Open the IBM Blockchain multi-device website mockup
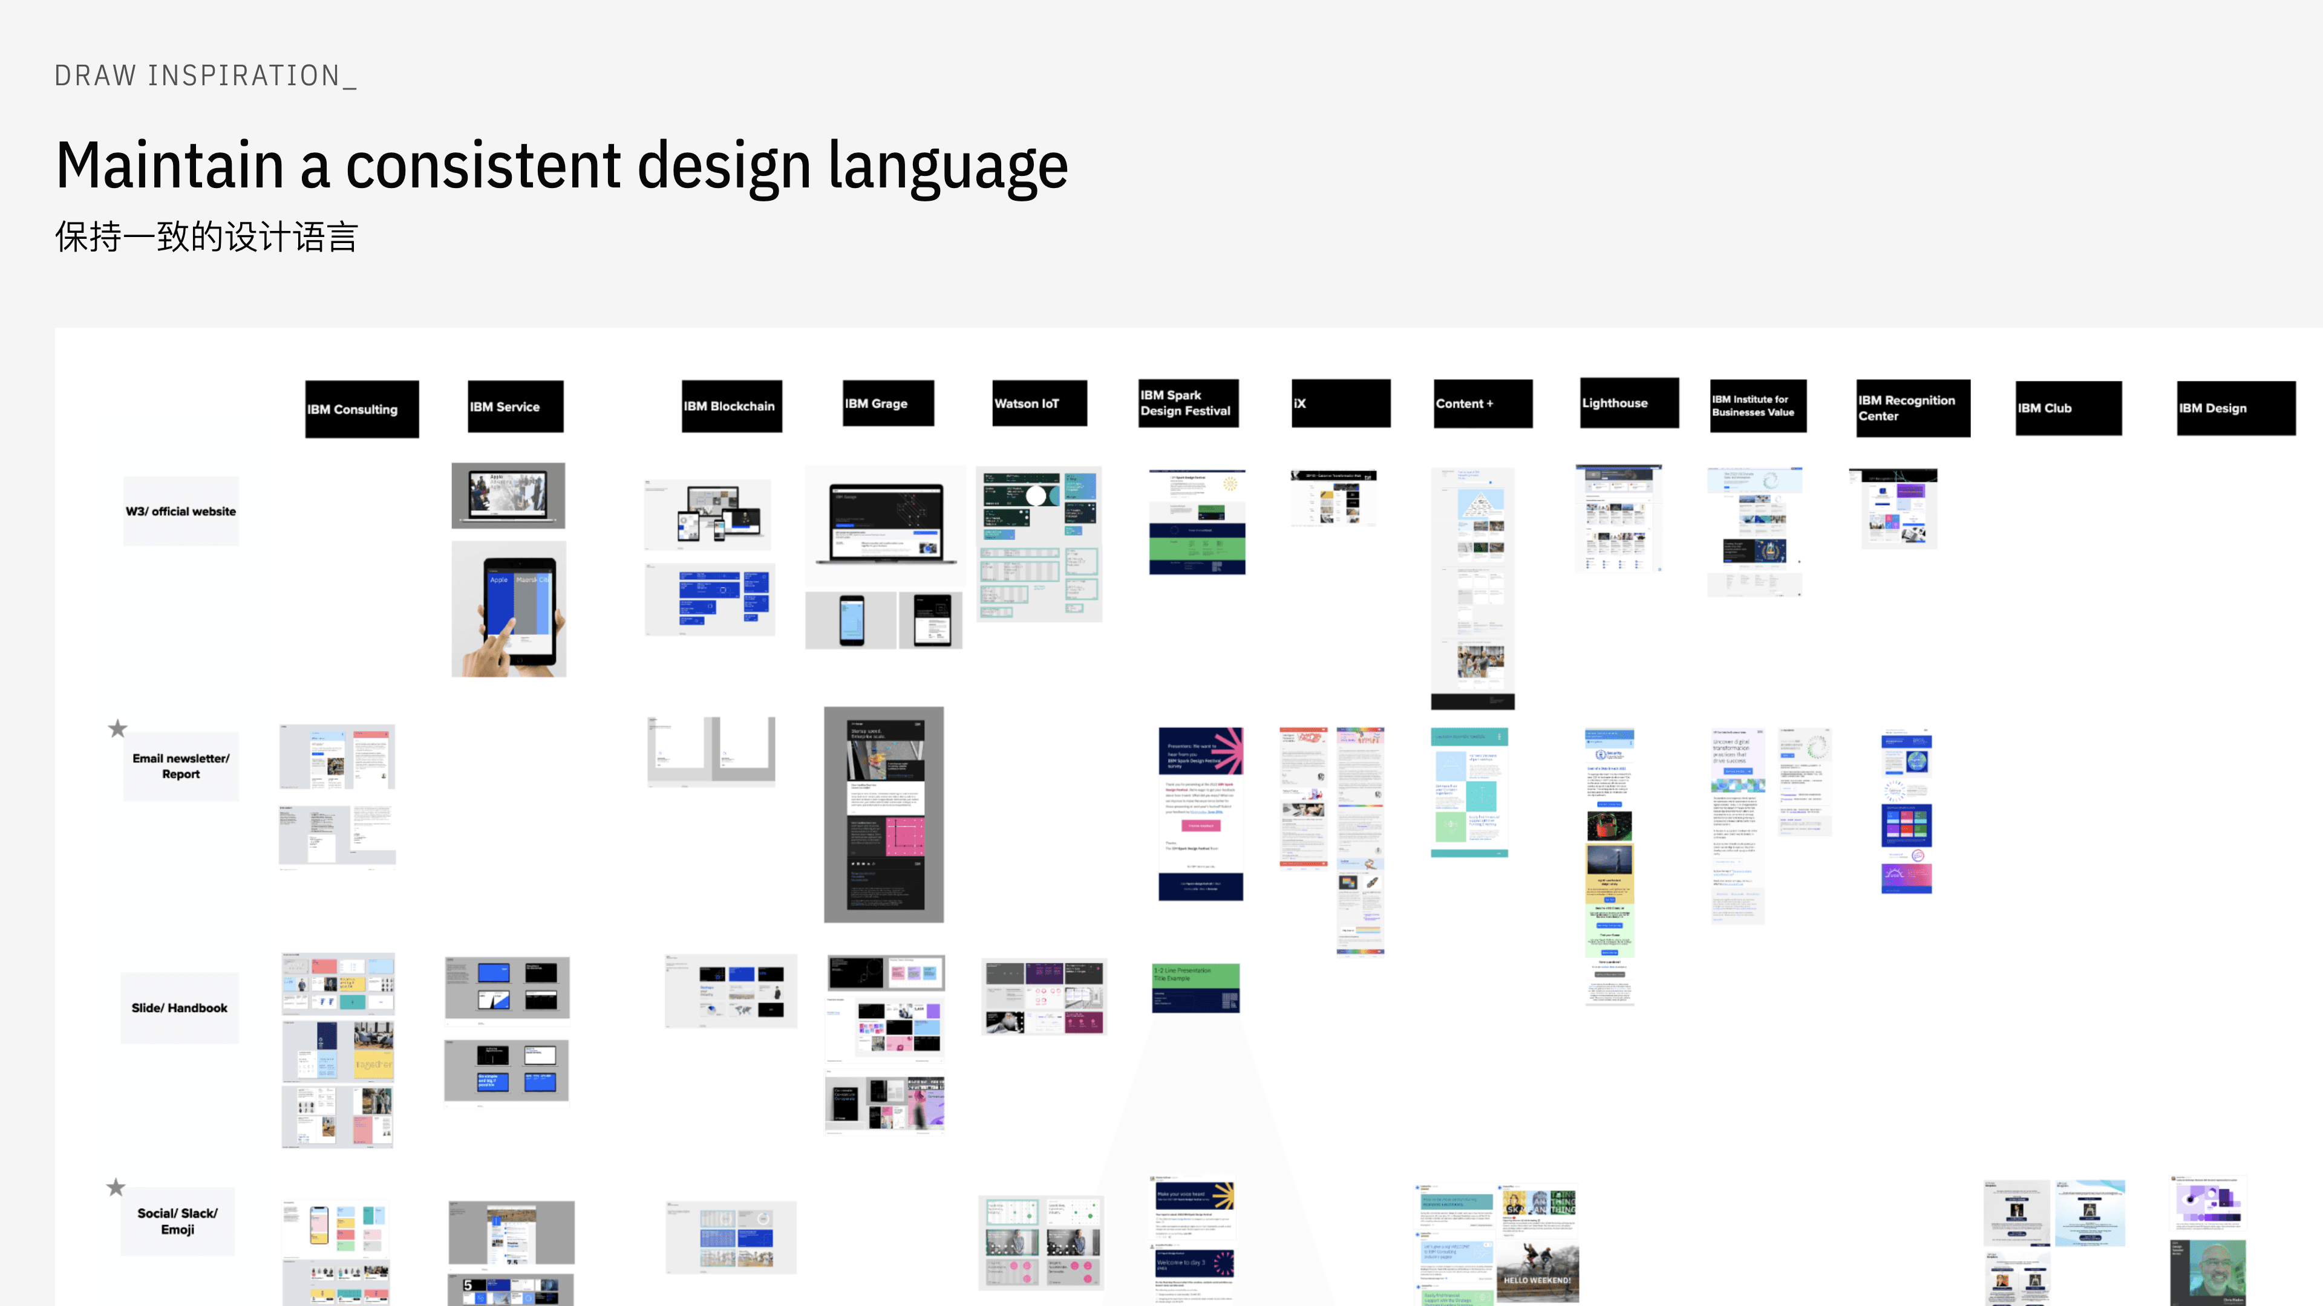Viewport: 2323px width, 1306px height. coord(708,515)
